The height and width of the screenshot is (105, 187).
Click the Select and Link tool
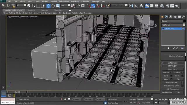[4, 6]
